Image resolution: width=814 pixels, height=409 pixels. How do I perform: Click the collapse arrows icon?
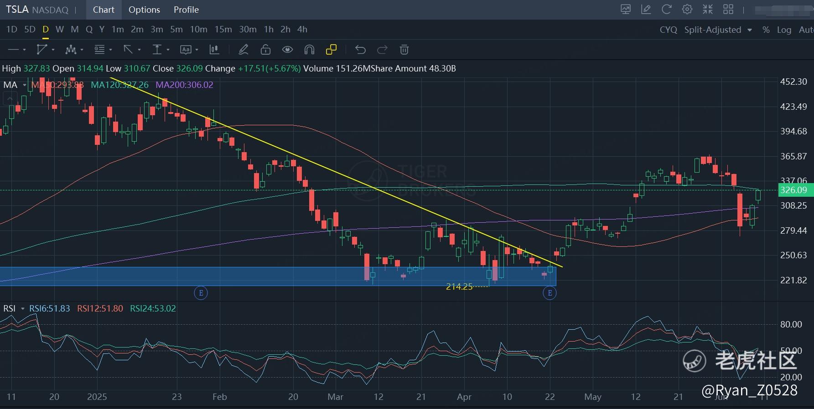708,10
